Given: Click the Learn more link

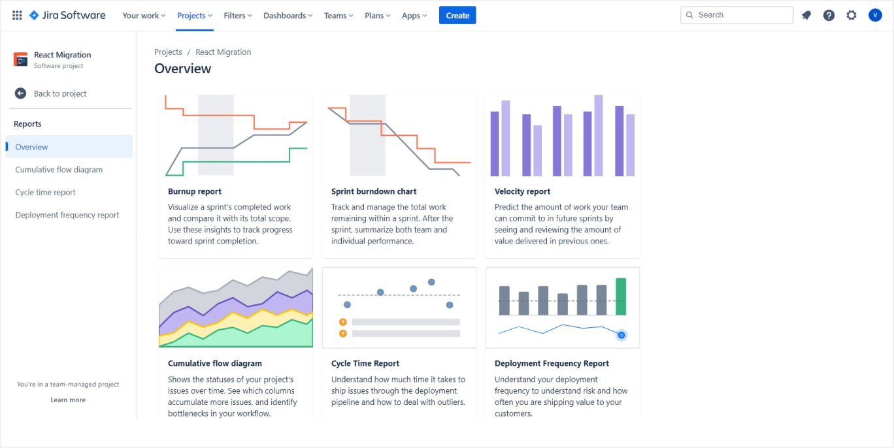Looking at the screenshot, I should tap(68, 400).
